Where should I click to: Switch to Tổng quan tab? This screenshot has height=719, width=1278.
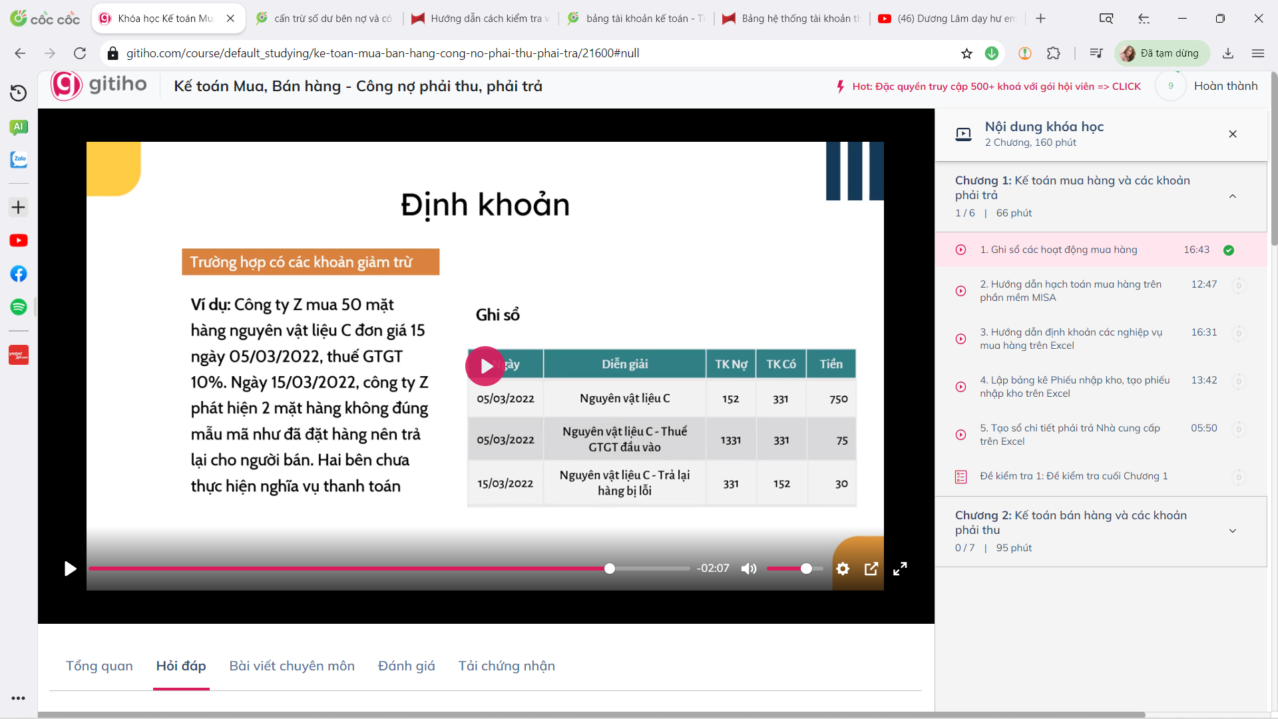(99, 666)
